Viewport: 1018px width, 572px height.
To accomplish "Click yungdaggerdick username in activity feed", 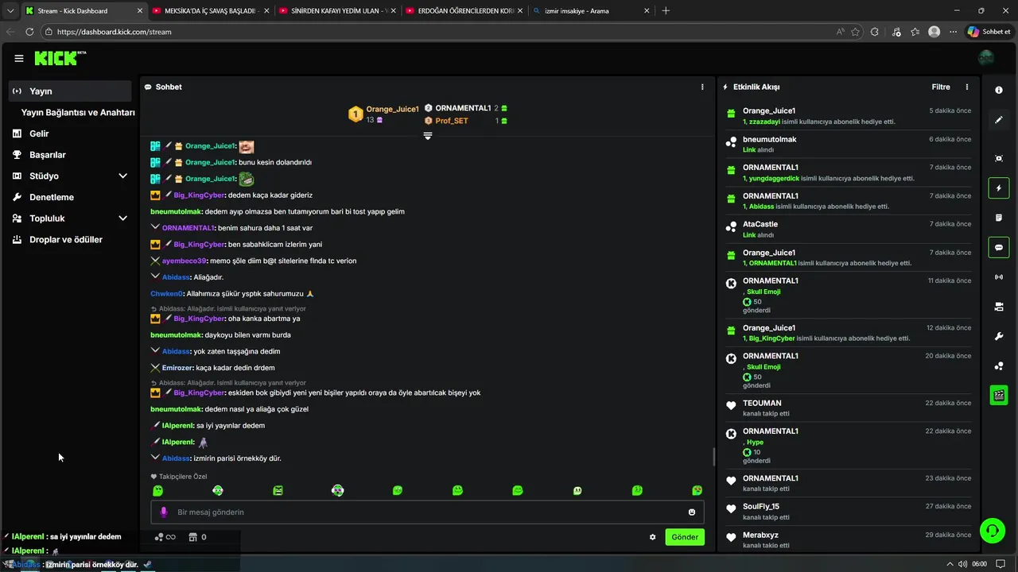I will tap(774, 178).
